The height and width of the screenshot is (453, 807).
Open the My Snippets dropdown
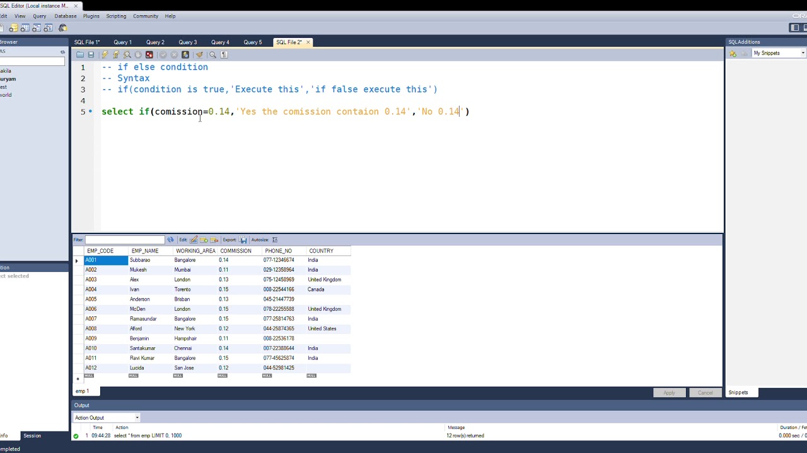point(779,53)
